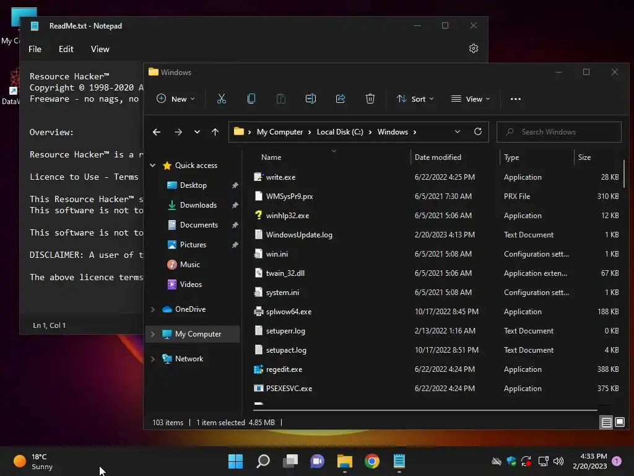Go up one folder level
The image size is (634, 476).
click(x=215, y=132)
